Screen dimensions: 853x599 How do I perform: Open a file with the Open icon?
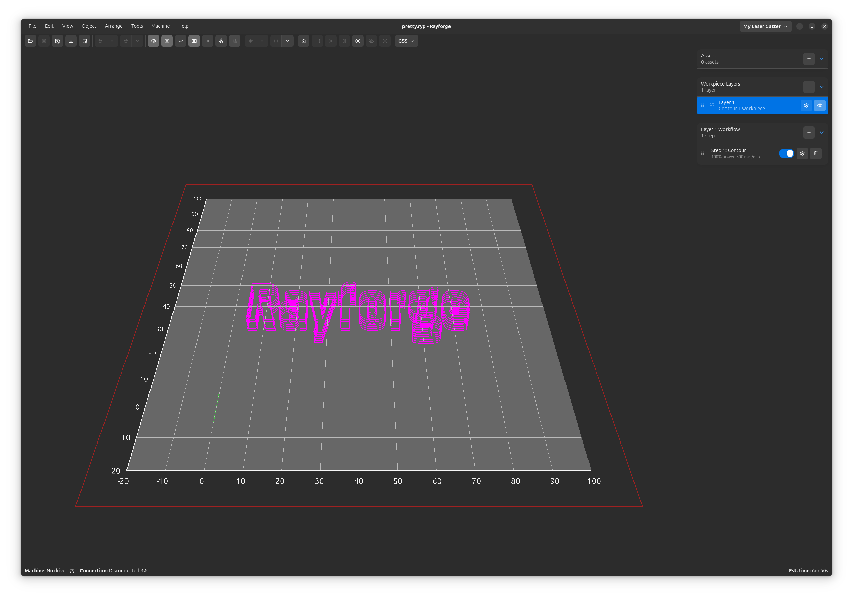[30, 41]
